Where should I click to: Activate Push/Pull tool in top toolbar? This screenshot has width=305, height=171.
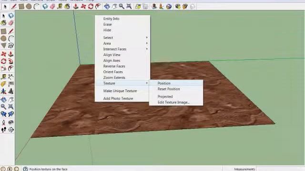pos(76,7)
